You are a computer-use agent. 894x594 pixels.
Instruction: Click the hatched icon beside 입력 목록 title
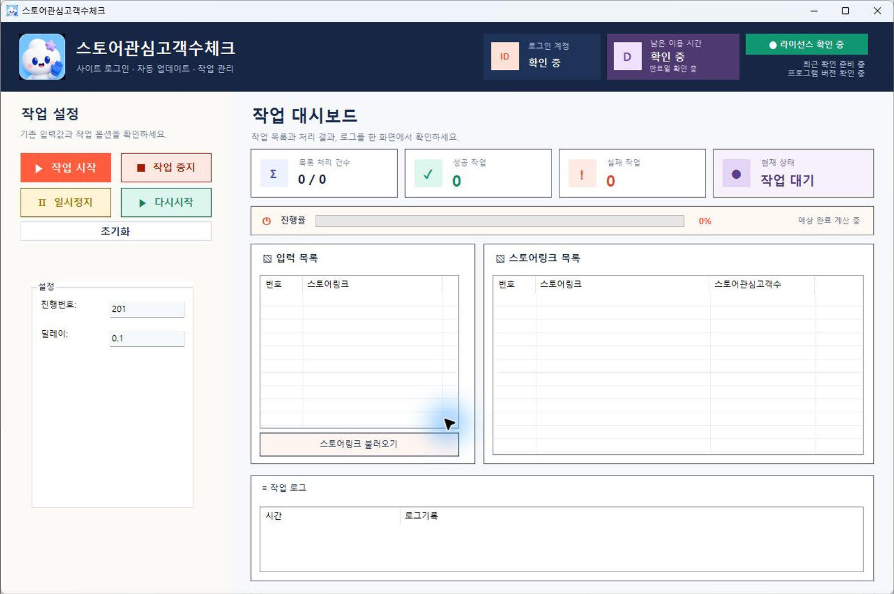(267, 258)
